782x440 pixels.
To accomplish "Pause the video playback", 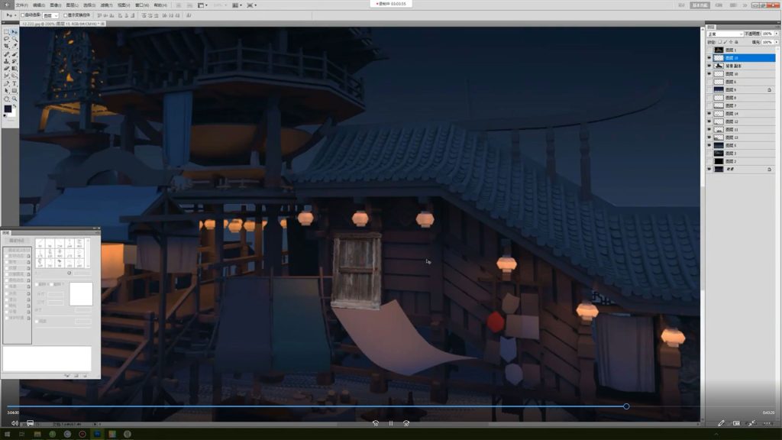I will point(391,423).
